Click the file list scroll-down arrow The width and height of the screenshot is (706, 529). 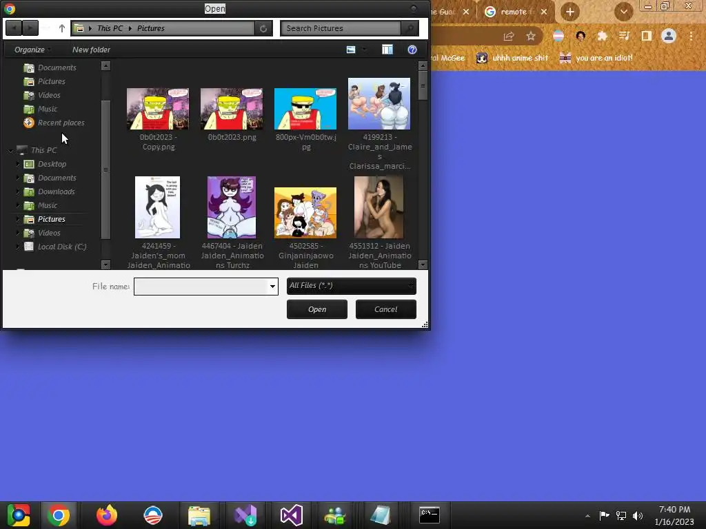click(423, 265)
